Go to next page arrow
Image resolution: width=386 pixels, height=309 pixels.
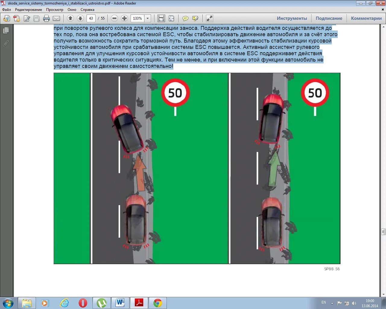80,18
